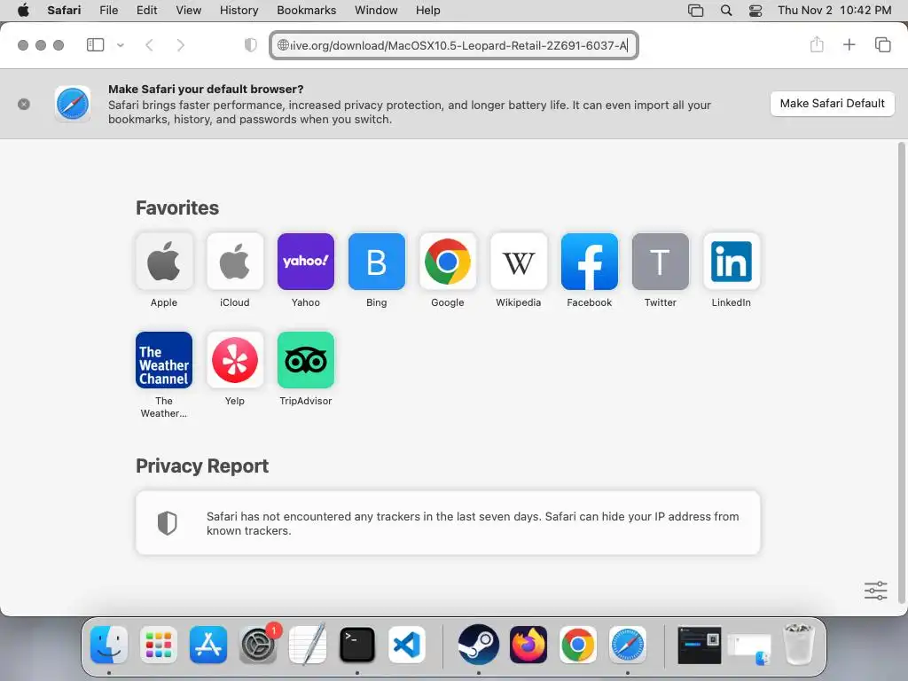Screen dimensions: 908x681
Task: Open the File menu
Action: tap(108, 11)
